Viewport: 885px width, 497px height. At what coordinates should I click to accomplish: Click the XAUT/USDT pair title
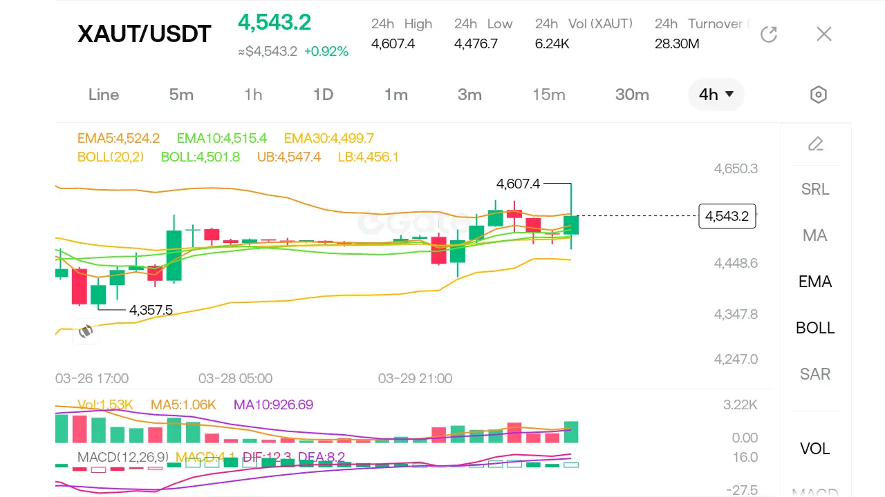point(145,34)
